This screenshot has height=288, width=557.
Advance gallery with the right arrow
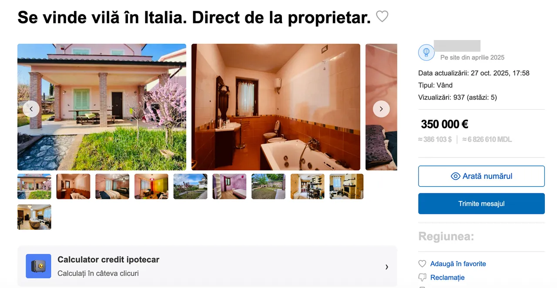[x=381, y=109]
